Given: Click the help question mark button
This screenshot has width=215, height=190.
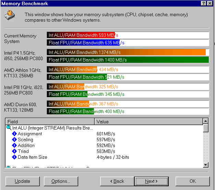Looking at the screenshot, I should point(204,3).
